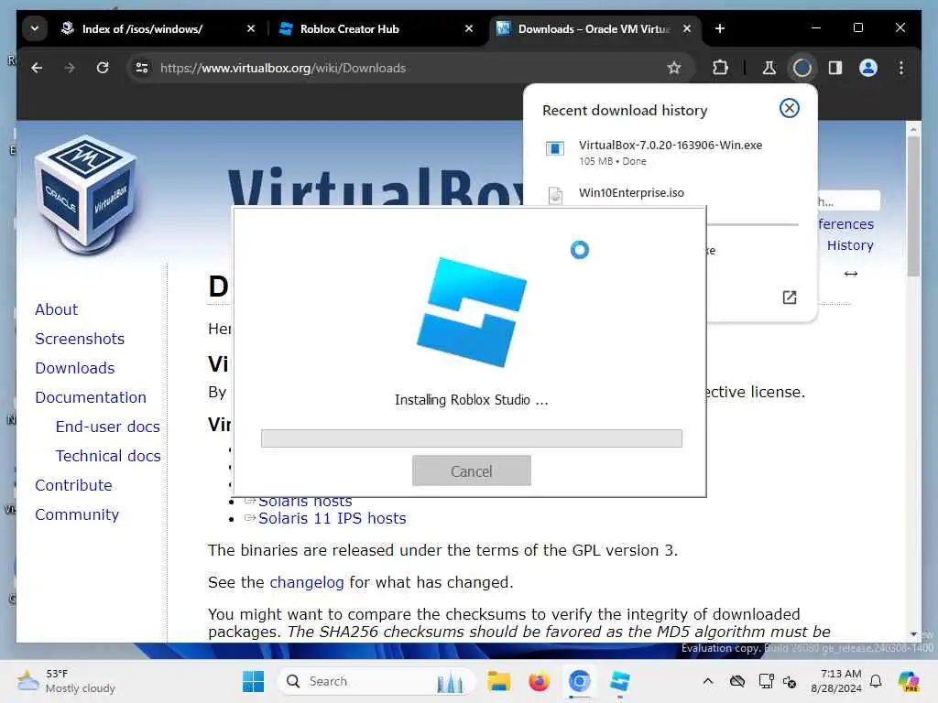This screenshot has height=703, width=938.
Task: Open the notifications bell
Action: pyautogui.click(x=876, y=681)
